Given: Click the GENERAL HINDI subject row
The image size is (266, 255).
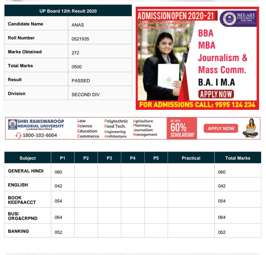Looking at the screenshot, I should [x=133, y=170].
